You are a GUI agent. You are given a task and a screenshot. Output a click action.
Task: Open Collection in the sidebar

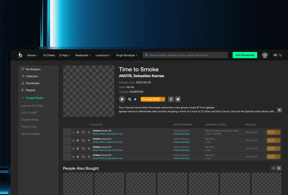pos(38,76)
